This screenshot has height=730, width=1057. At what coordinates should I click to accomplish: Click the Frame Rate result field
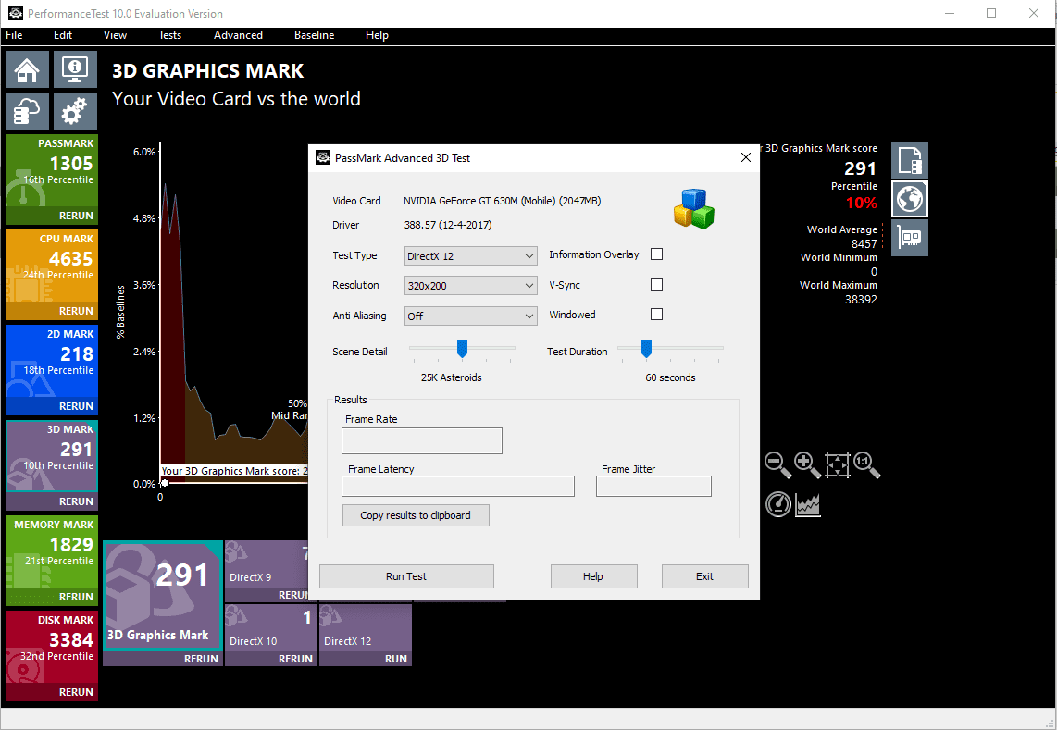point(422,440)
